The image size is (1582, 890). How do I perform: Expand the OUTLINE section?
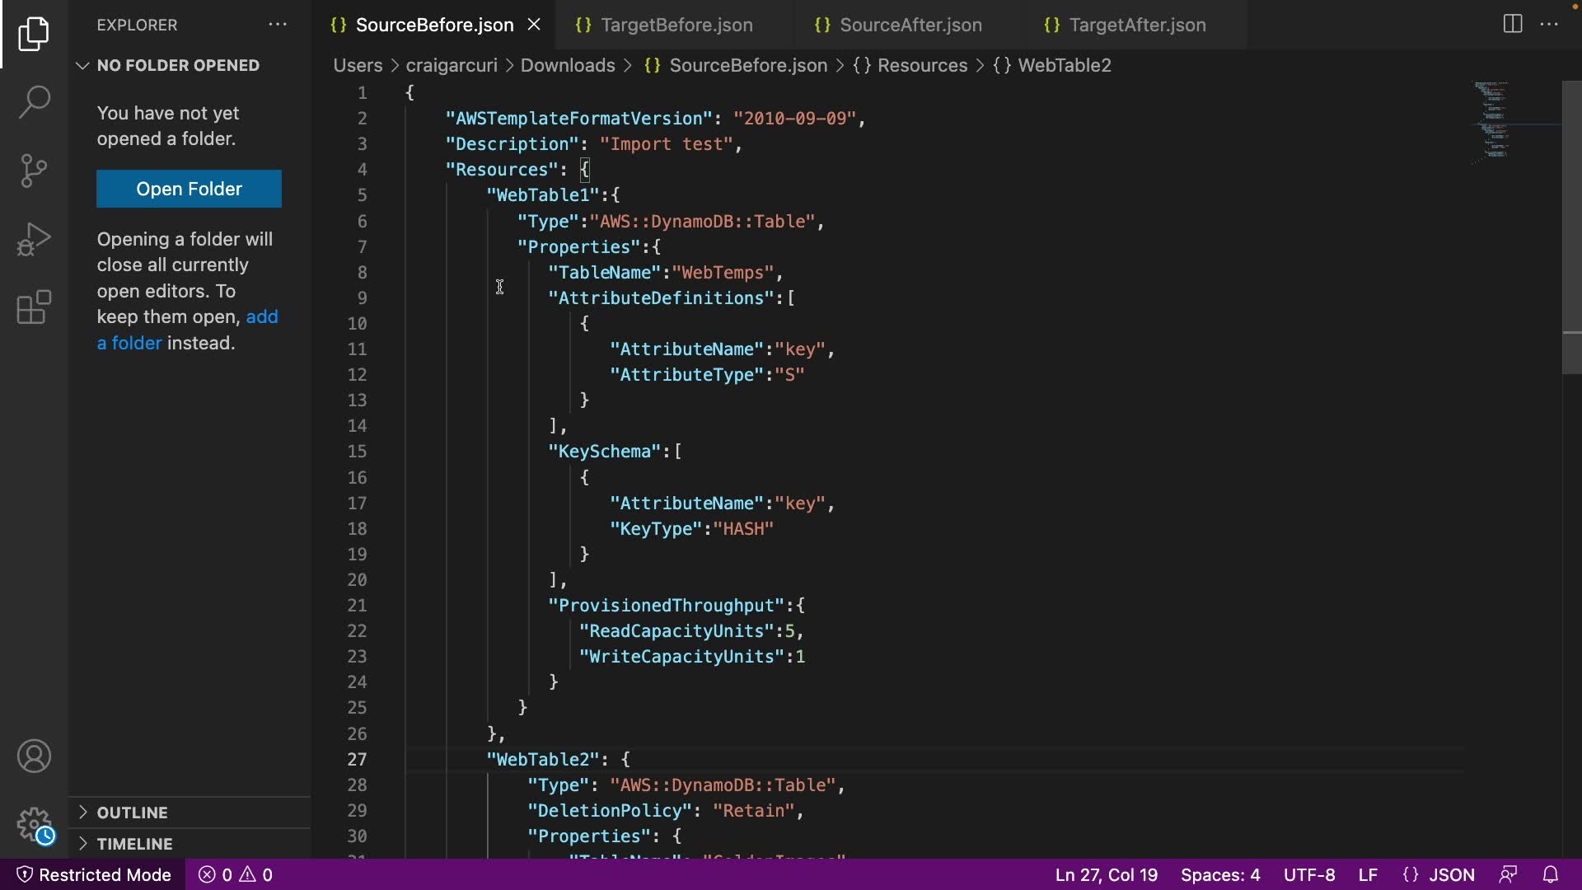(132, 813)
